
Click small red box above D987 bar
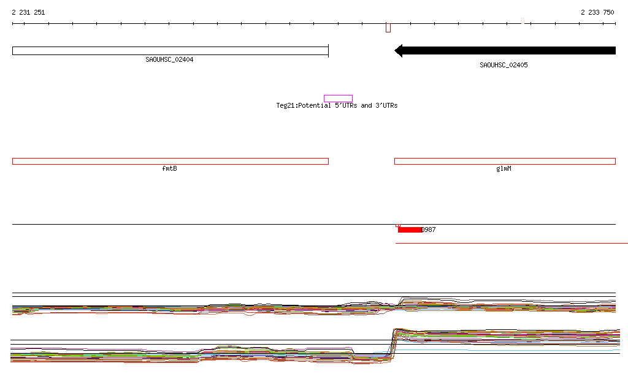point(398,226)
